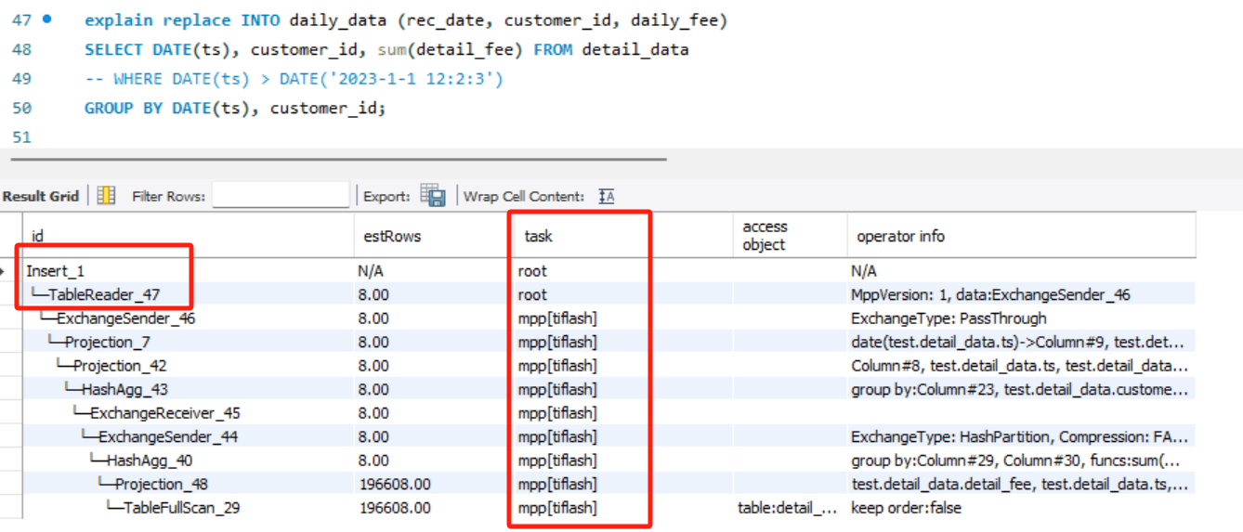Click the Export recordset to file icon
Viewport: 1243px width, 532px height.
[x=432, y=195]
